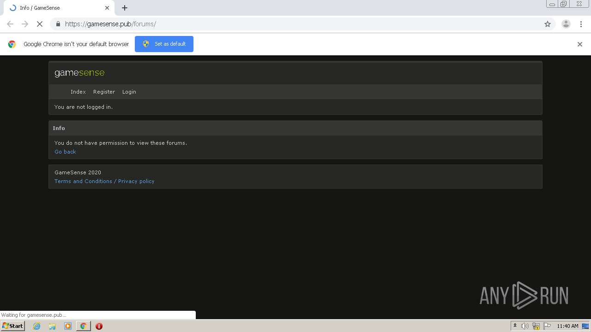Open Windows Explorer folder from taskbar
This screenshot has width=591, height=332.
pyautogui.click(x=52, y=326)
